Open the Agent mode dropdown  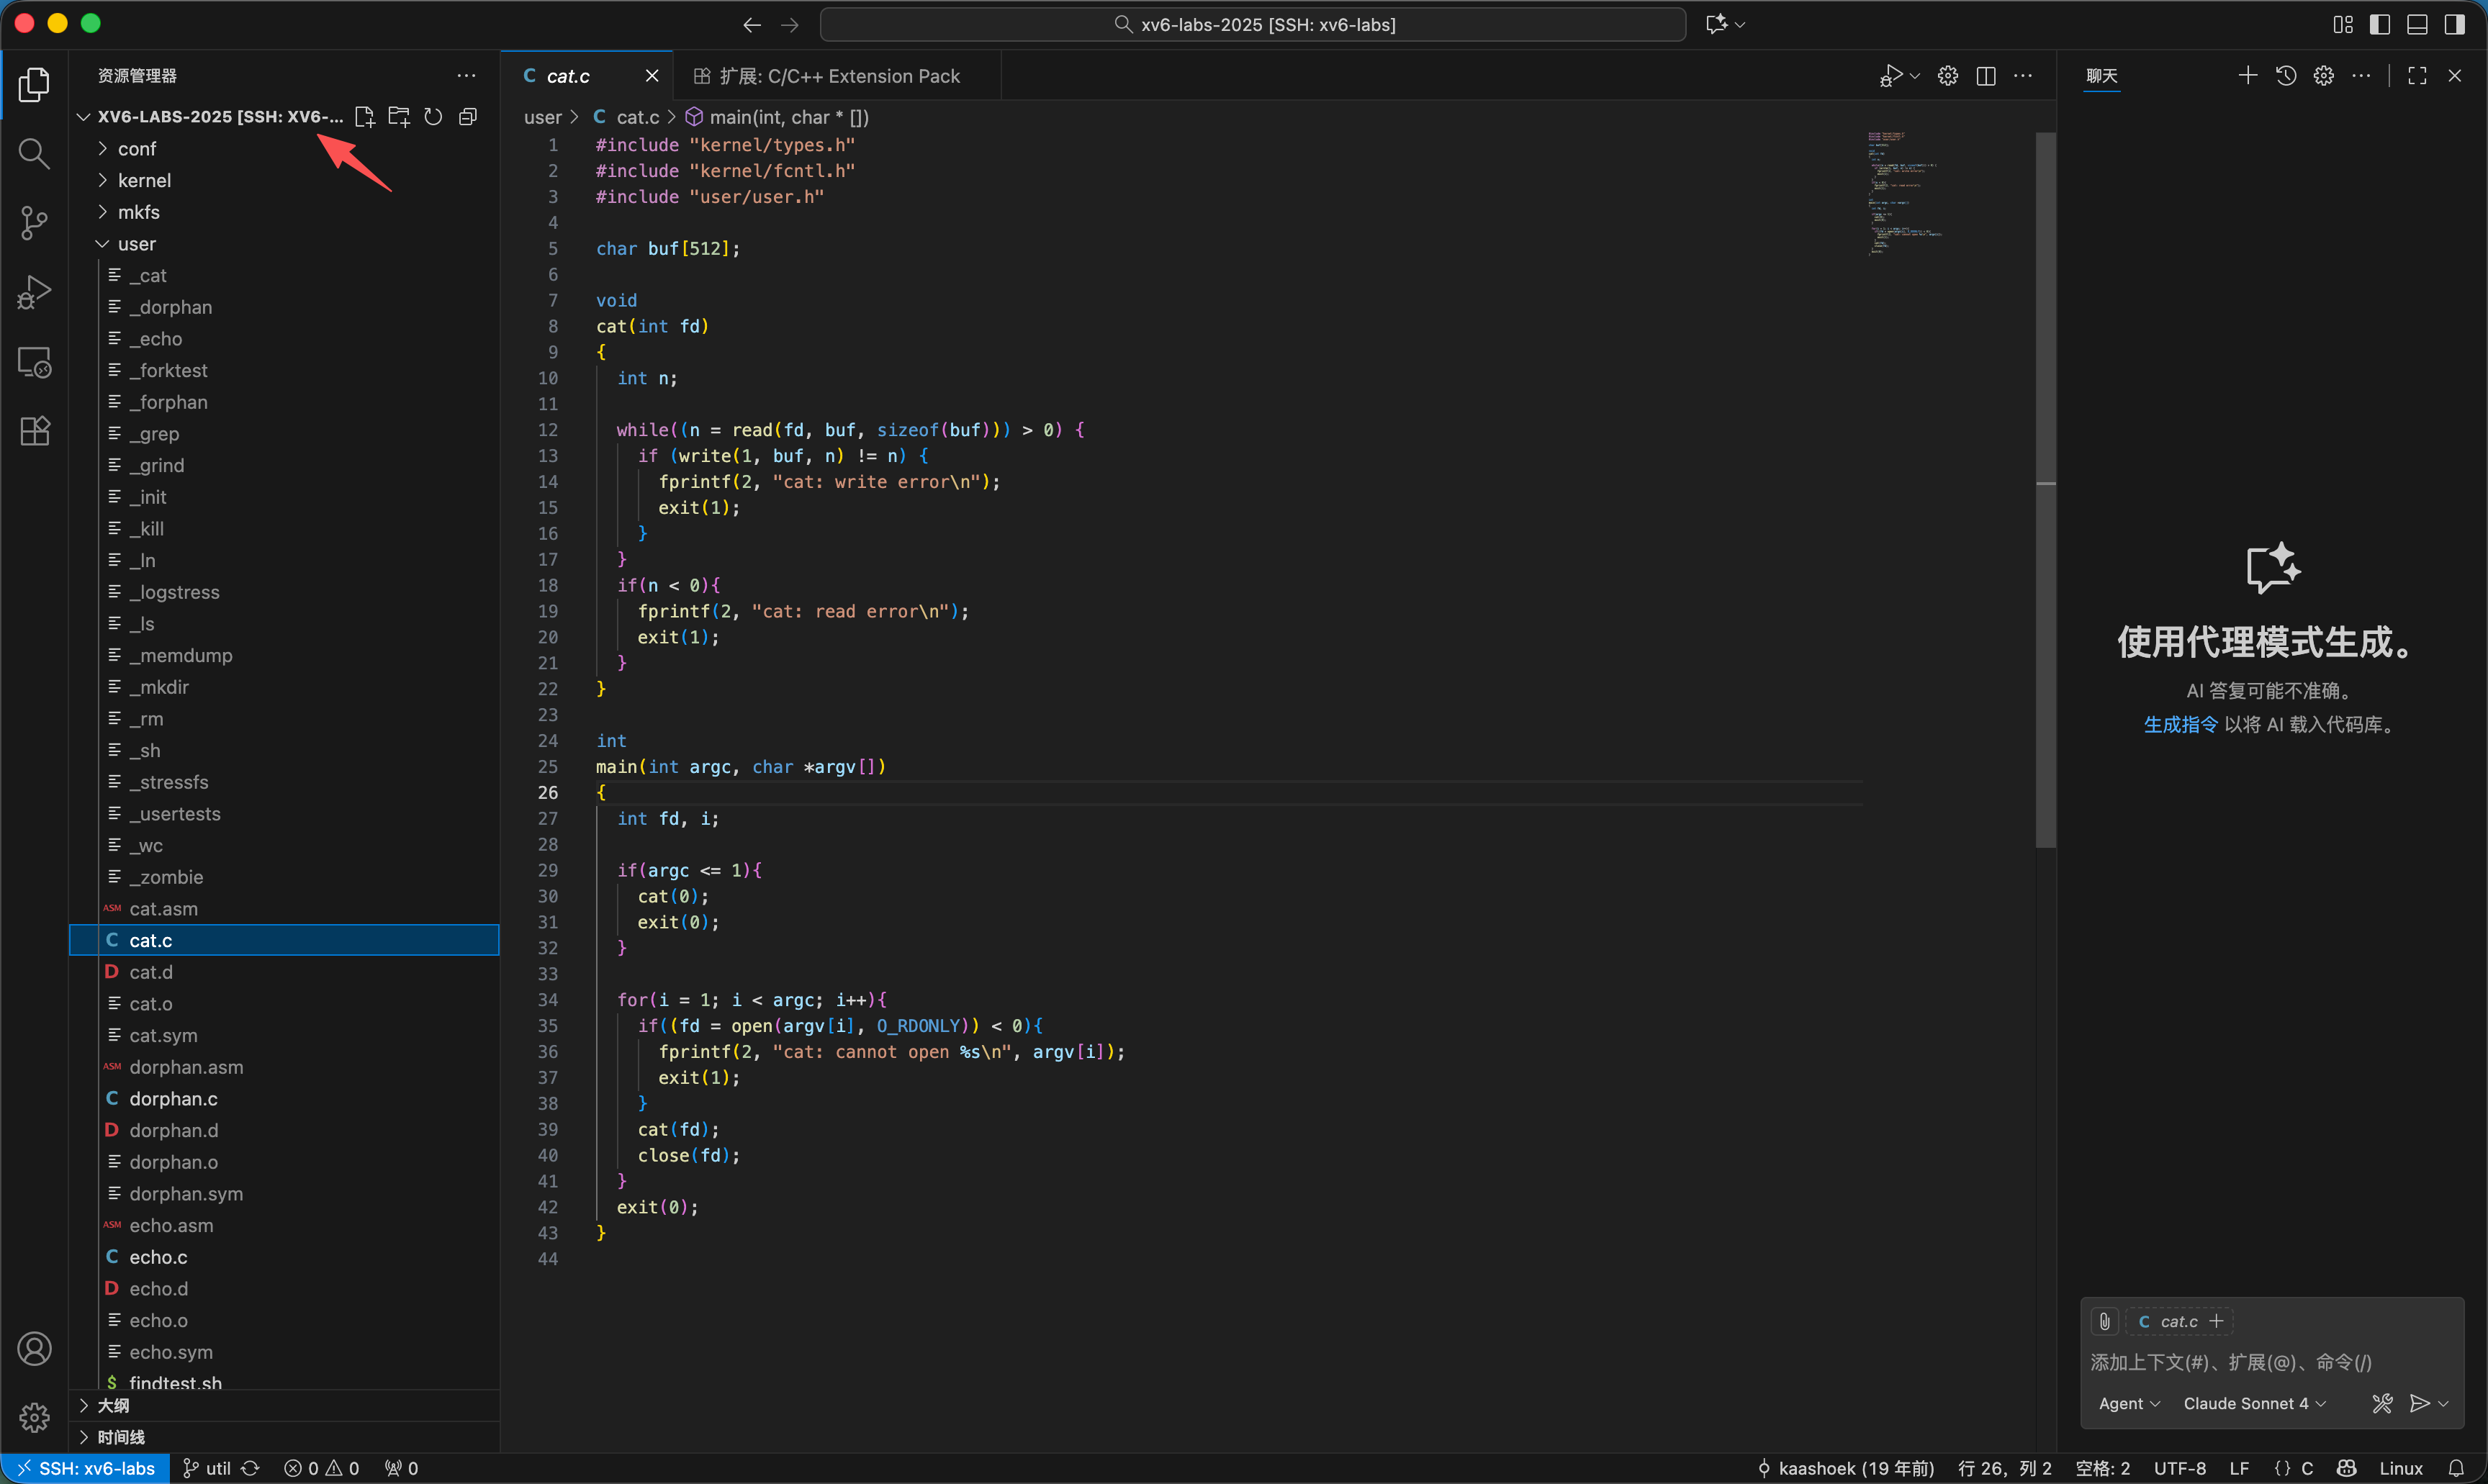2128,1403
